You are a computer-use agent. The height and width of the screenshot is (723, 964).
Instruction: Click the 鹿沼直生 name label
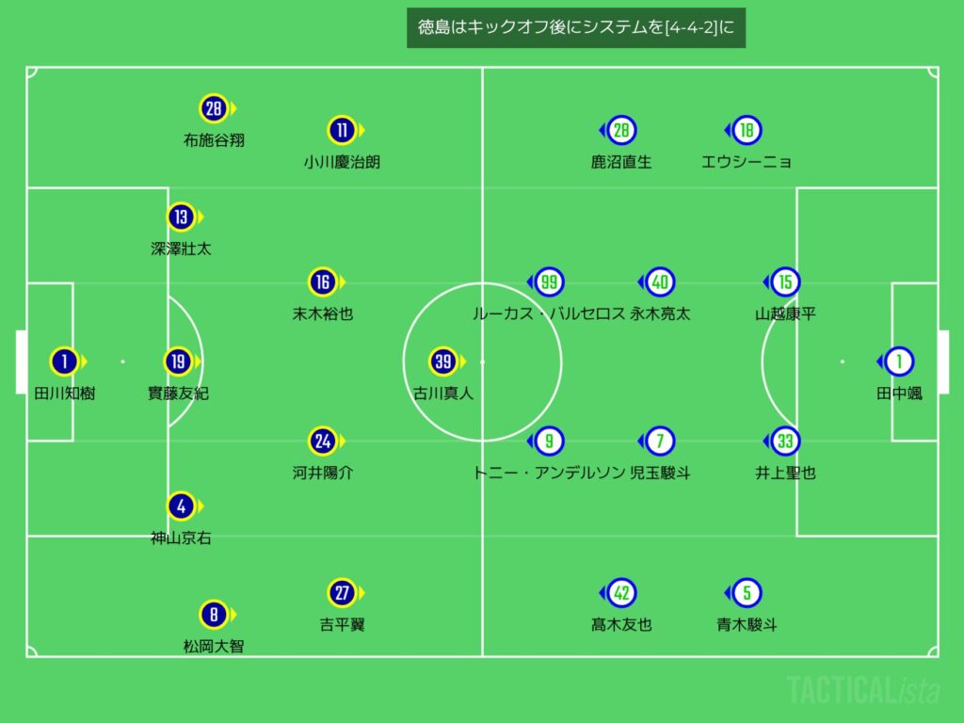621,162
